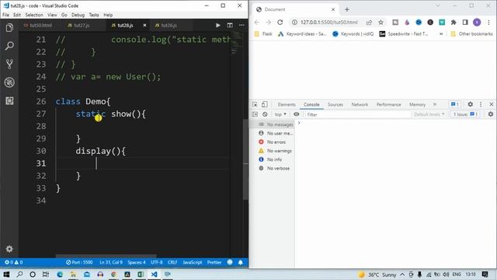Open the Other bookmarks folder

pos(471,34)
